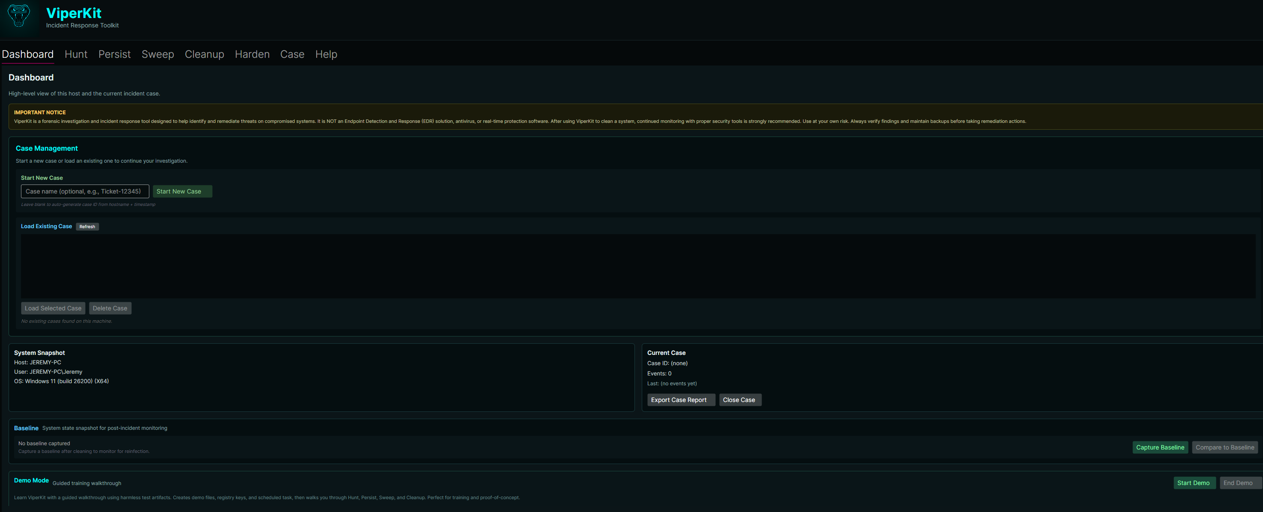
Task: Capture a system baseline
Action: point(1159,447)
